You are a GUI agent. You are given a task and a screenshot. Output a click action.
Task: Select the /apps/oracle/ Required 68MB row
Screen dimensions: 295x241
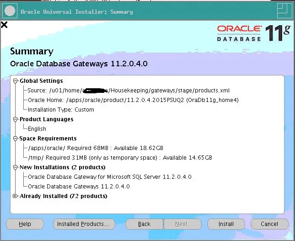[x=96, y=148]
